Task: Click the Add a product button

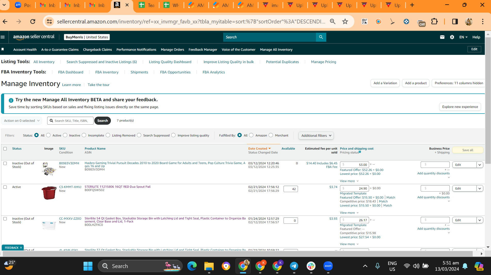Action: (416, 83)
